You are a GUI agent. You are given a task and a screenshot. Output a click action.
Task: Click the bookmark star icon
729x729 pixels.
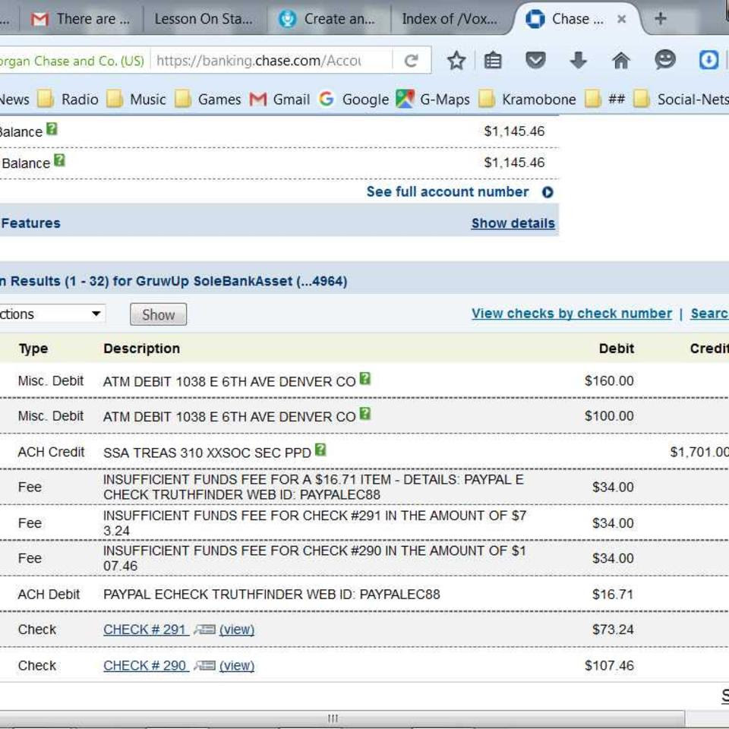(456, 61)
